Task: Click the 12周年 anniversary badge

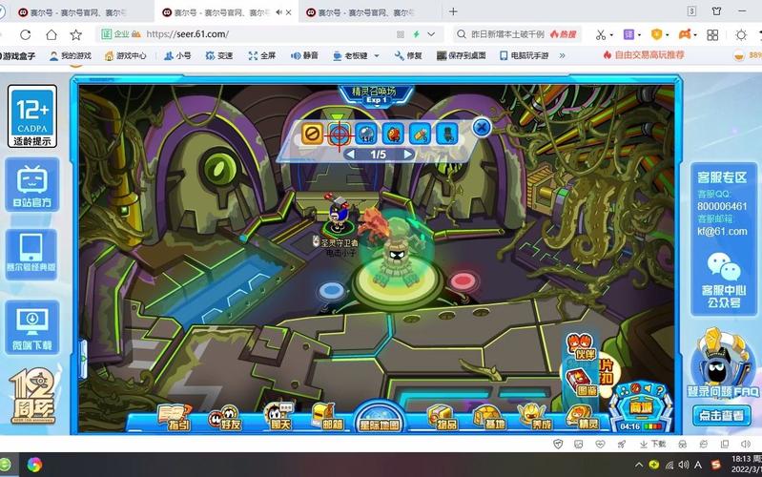Action: [x=32, y=396]
